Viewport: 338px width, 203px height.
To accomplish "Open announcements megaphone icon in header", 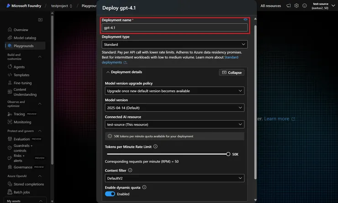I will [x=288, y=6].
